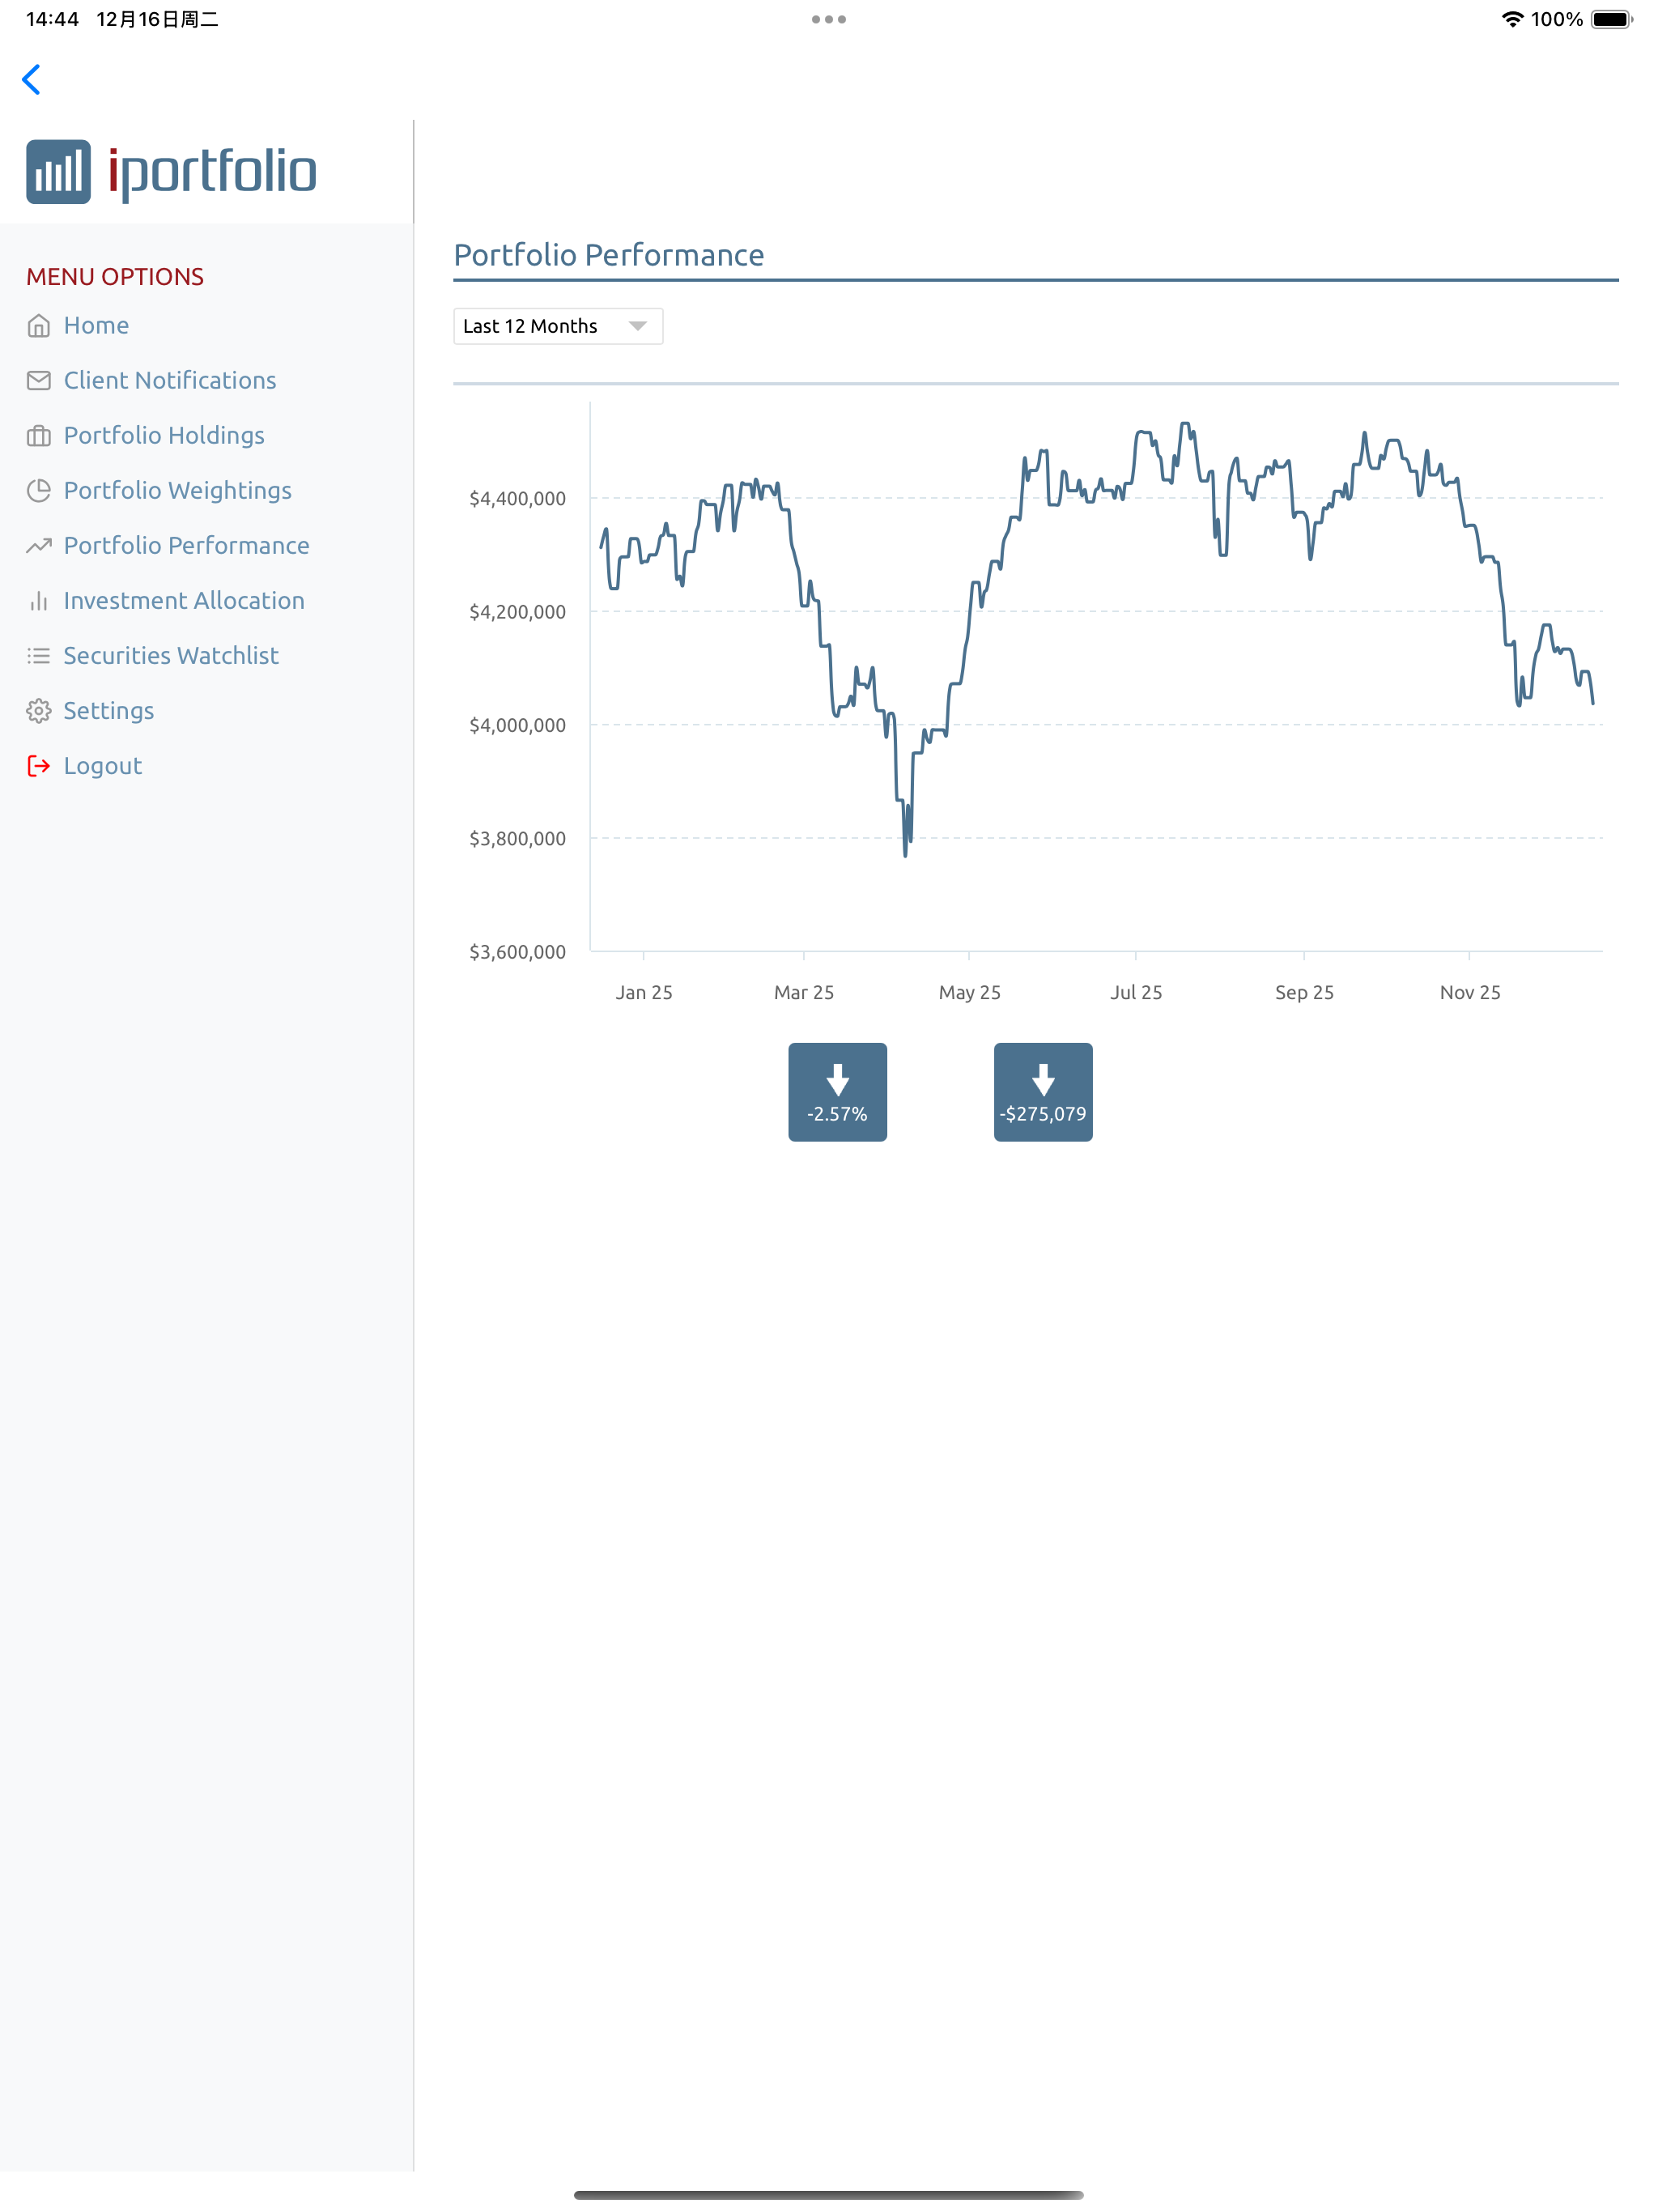
Task: Click the Mar 25 axis label
Action: tap(804, 992)
